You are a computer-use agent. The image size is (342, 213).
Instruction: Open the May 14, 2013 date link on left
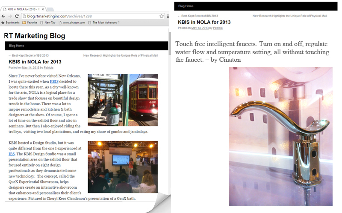click(30, 67)
